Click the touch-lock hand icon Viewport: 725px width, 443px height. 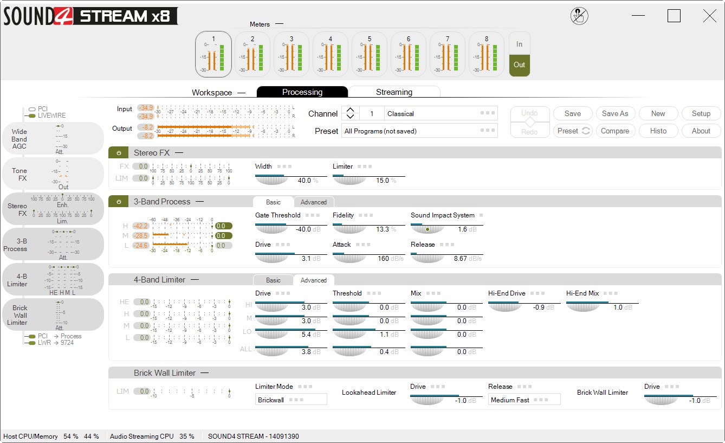tap(579, 16)
